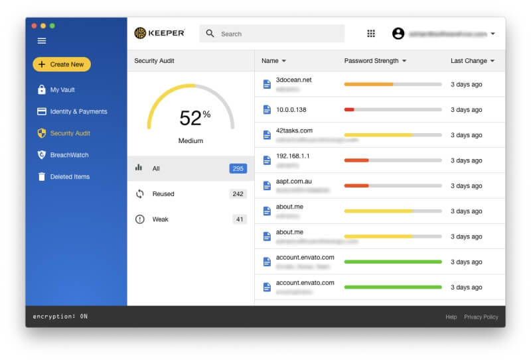Click the Weak exclamation icon

[x=140, y=219]
